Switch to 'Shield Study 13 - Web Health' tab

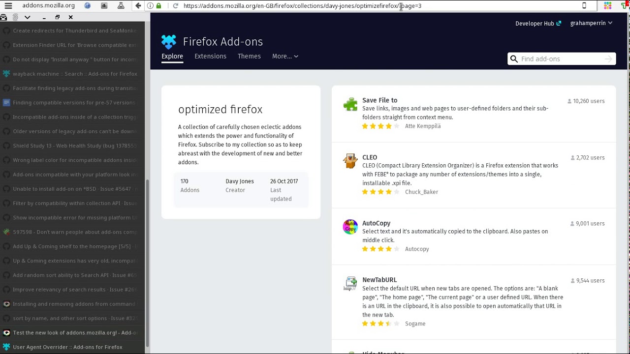point(72,146)
